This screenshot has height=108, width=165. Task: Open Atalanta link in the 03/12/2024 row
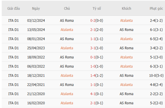(126, 21)
